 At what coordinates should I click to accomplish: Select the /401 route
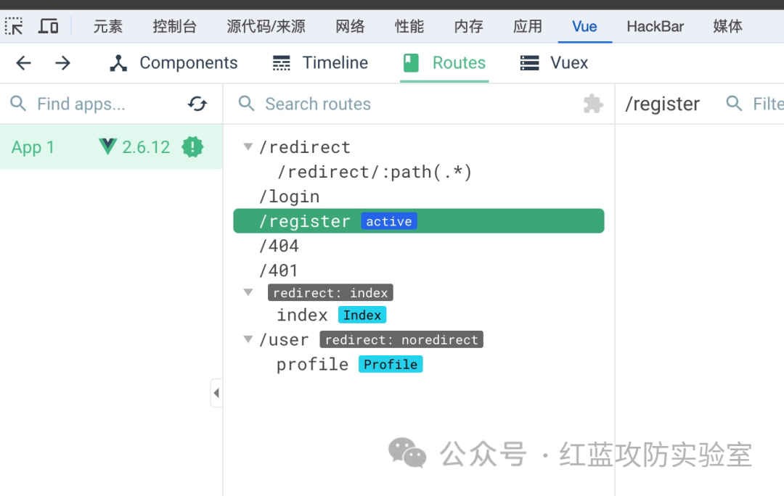[x=279, y=270]
